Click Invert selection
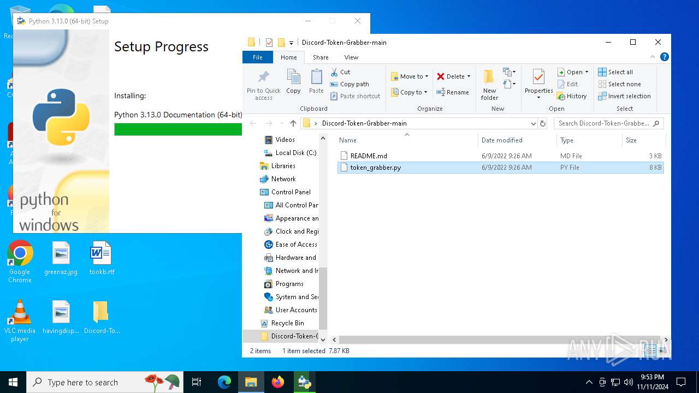This screenshot has width=699, height=393. [624, 96]
